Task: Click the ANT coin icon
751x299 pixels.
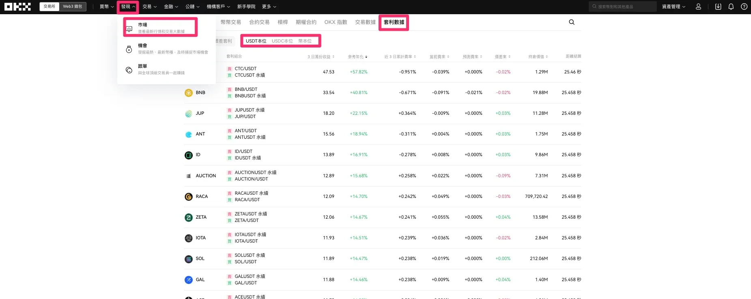Action: 189,134
